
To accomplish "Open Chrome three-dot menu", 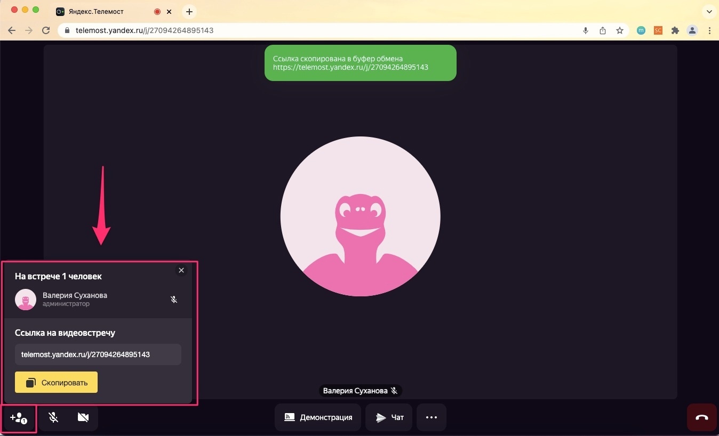I will 709,30.
